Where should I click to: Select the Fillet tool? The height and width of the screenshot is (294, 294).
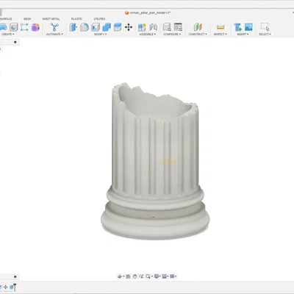pos(85,27)
